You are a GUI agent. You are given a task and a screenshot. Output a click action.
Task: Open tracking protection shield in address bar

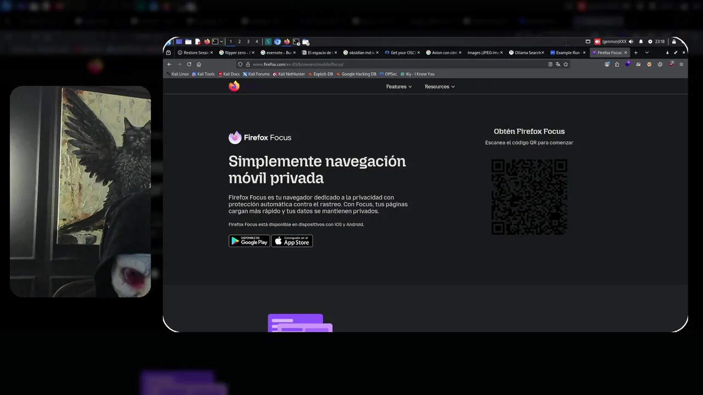[240, 64]
